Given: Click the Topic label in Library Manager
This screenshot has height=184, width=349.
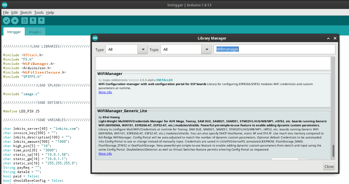Looking at the screenshot, I should click(154, 50).
